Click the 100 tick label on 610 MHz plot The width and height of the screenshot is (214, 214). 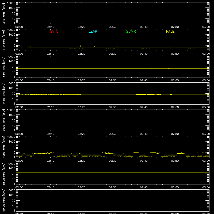13,67
